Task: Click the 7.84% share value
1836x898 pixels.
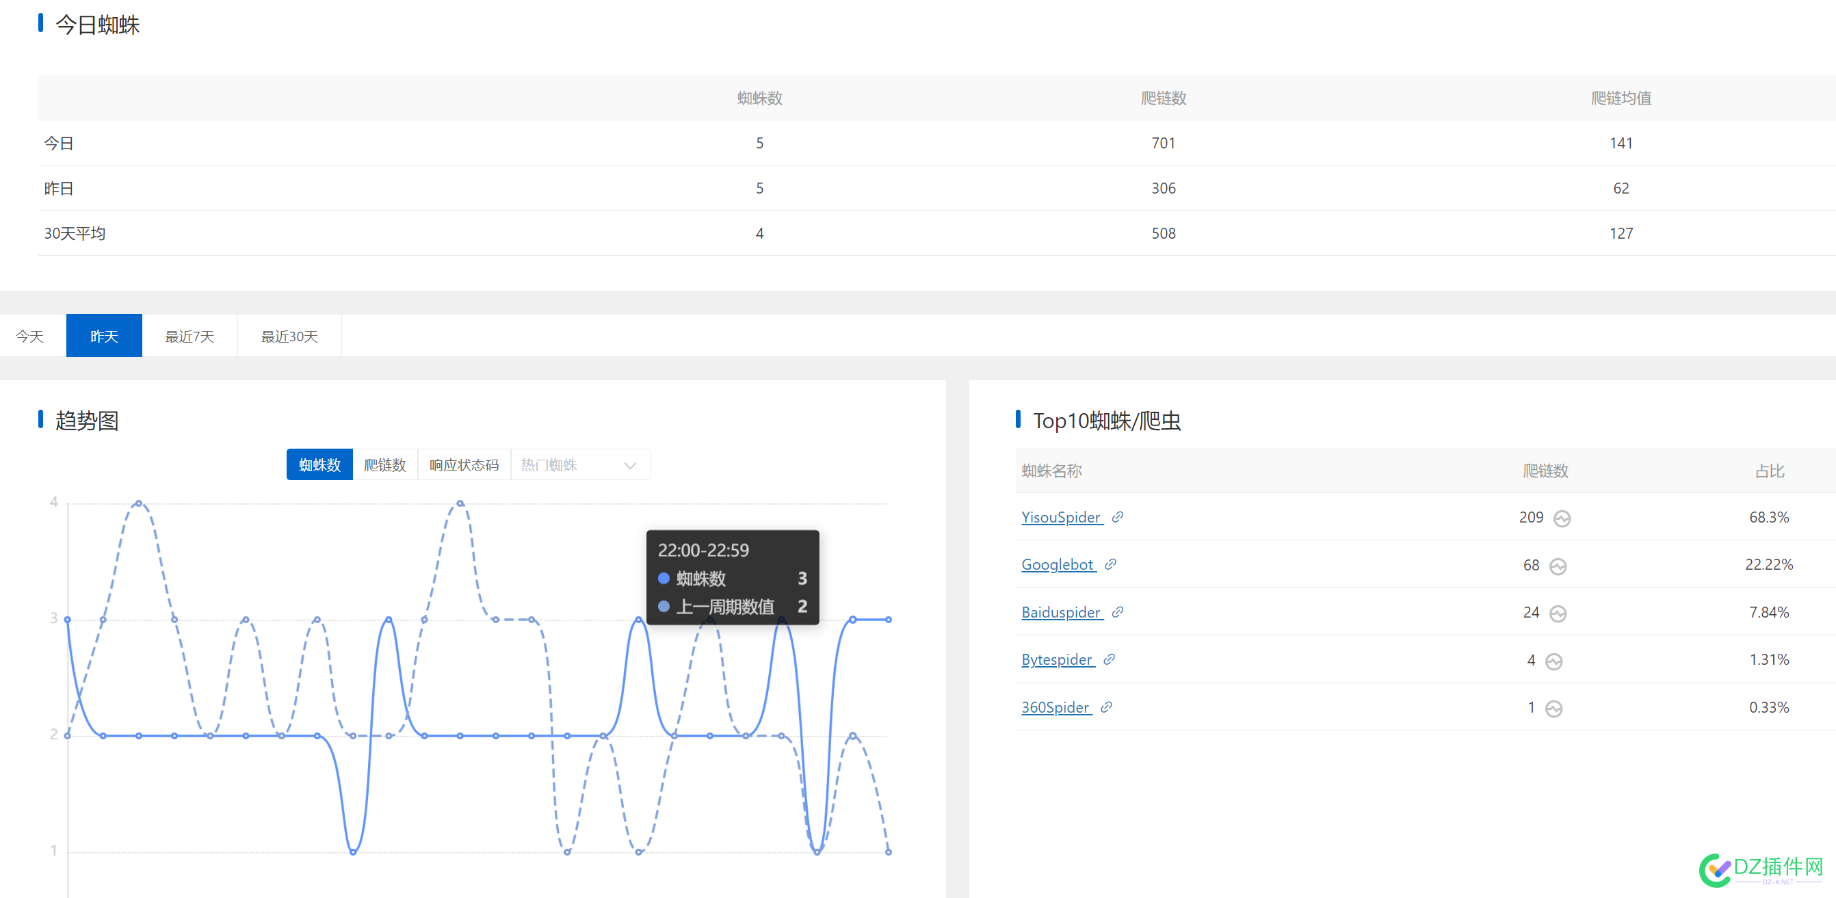Action: click(1769, 611)
